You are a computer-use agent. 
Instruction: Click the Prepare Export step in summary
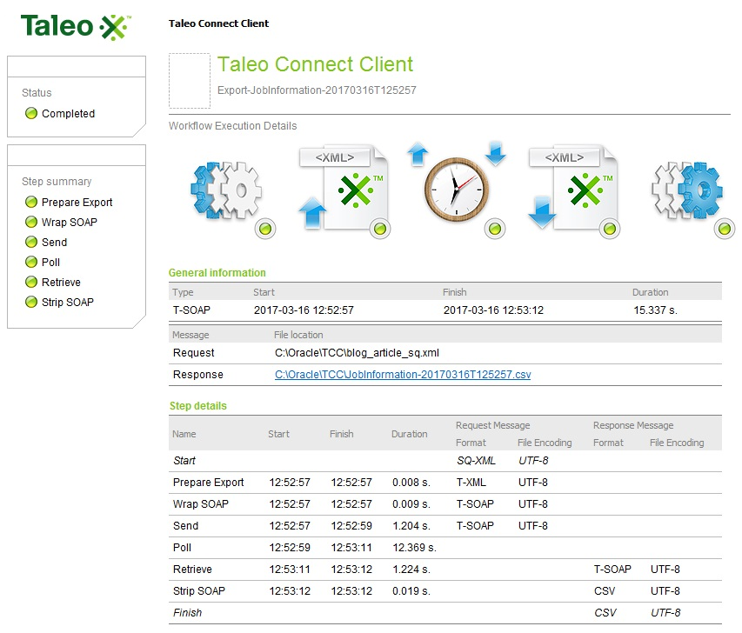coord(77,202)
